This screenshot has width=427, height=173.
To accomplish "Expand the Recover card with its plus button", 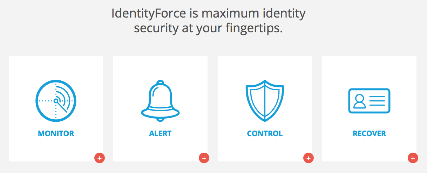I will tap(413, 158).
